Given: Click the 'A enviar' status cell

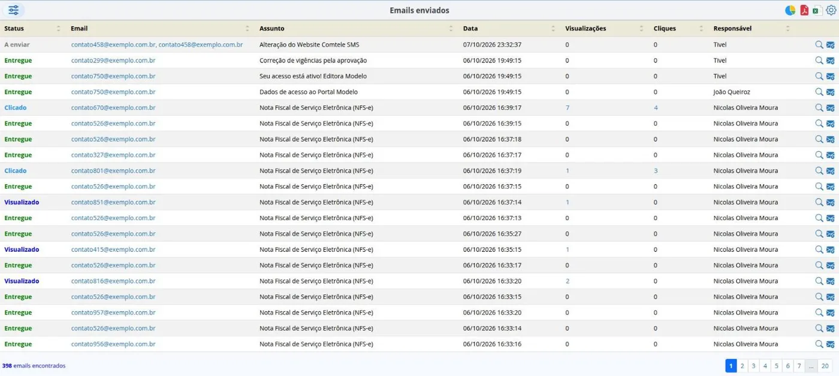Looking at the screenshot, I should pyautogui.click(x=17, y=44).
